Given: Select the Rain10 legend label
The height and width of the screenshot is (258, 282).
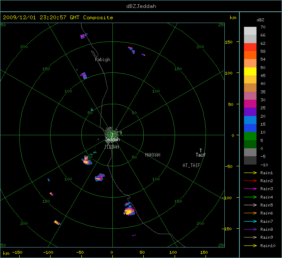Looking at the screenshot, I should (268, 245).
